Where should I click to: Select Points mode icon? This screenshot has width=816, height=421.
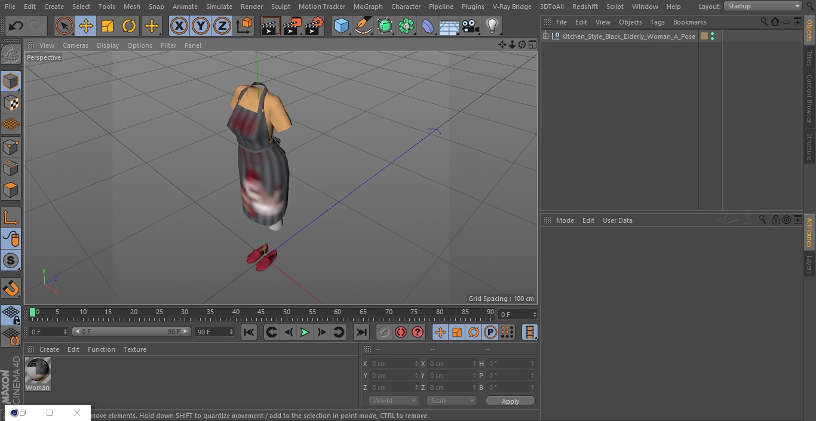click(x=11, y=146)
